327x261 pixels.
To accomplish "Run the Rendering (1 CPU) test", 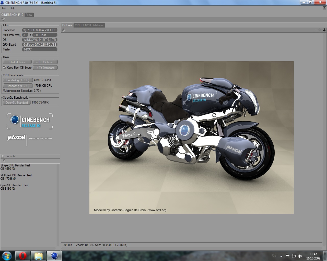I will pyautogui.click(x=18, y=80).
